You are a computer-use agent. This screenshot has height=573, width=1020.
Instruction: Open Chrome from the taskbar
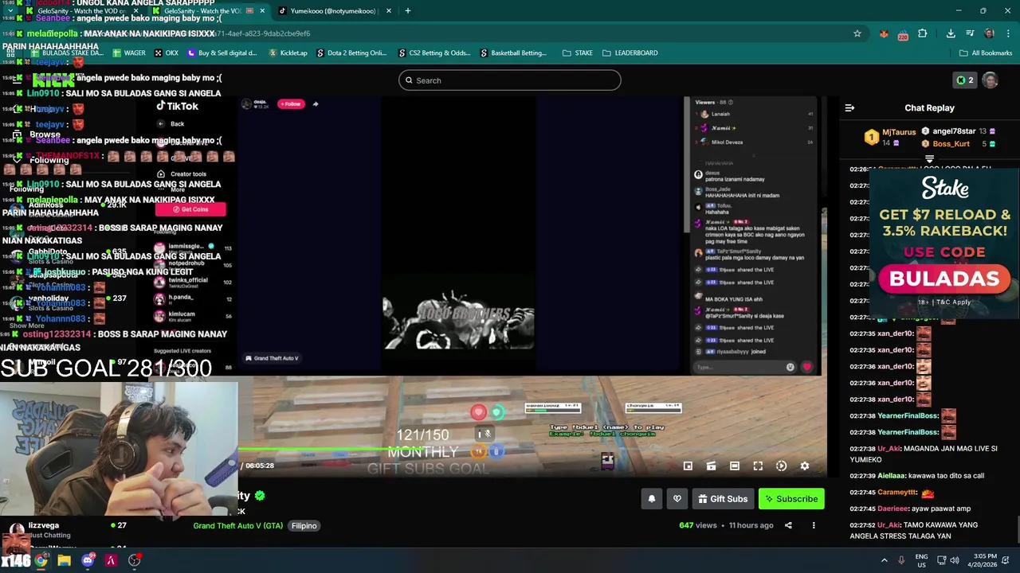(x=41, y=560)
